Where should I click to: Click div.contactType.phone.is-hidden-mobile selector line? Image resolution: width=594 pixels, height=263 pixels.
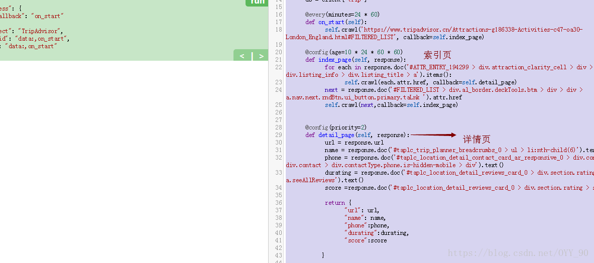[x=395, y=165]
